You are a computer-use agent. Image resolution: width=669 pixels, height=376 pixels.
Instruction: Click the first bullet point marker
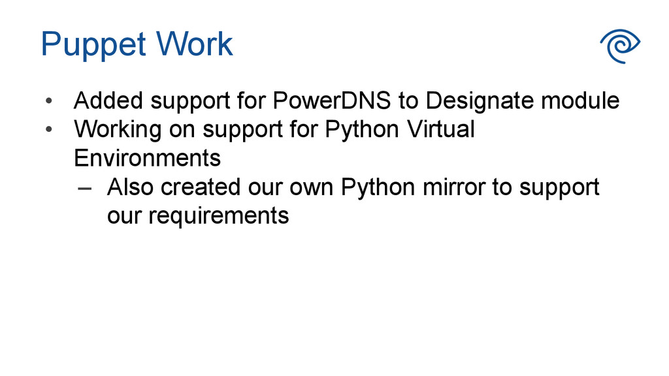pyautogui.click(x=48, y=102)
